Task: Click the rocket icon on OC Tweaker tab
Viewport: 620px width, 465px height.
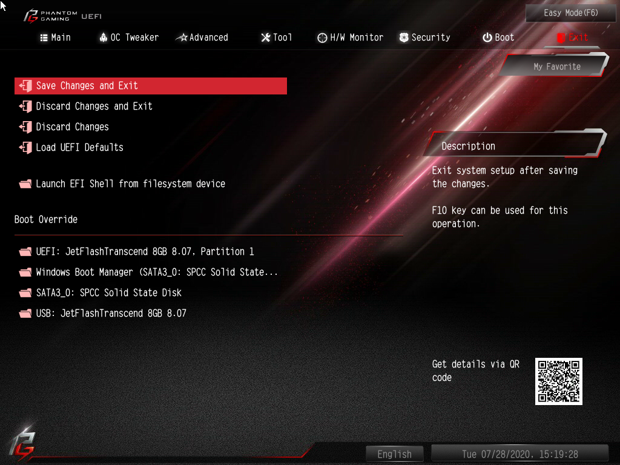Action: [x=103, y=38]
